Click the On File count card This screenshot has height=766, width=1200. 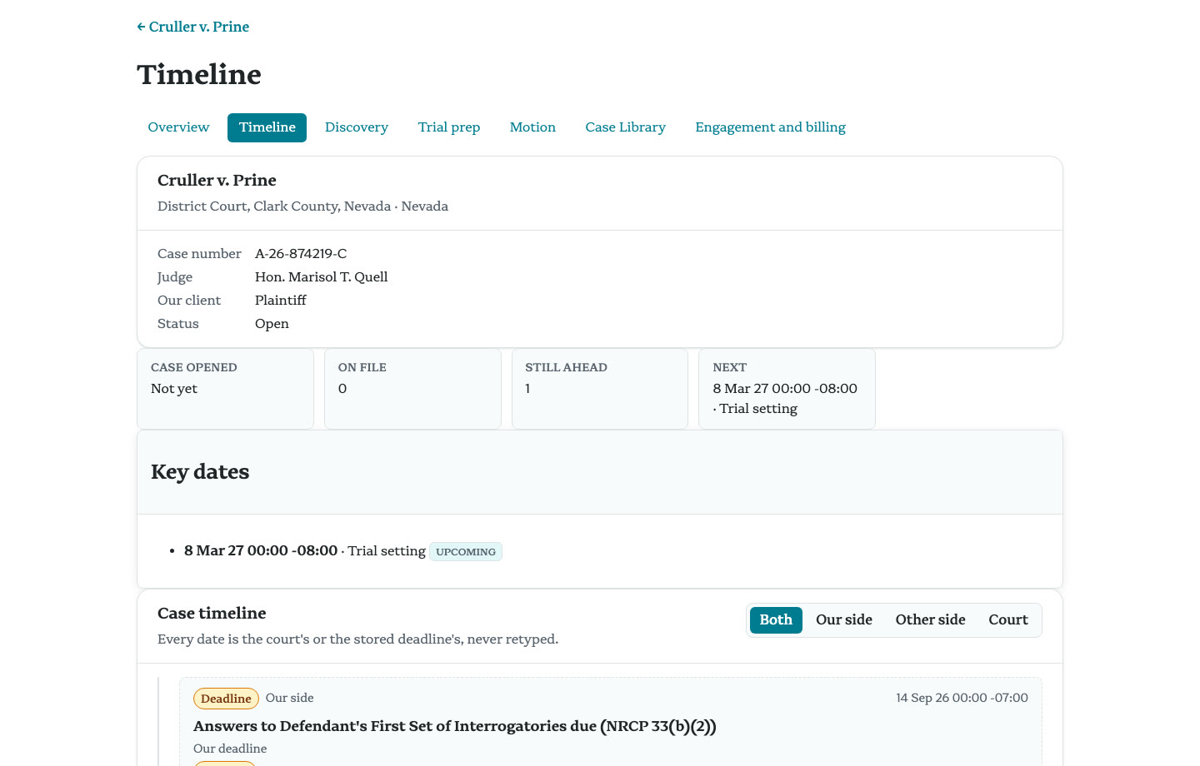pyautogui.click(x=412, y=389)
